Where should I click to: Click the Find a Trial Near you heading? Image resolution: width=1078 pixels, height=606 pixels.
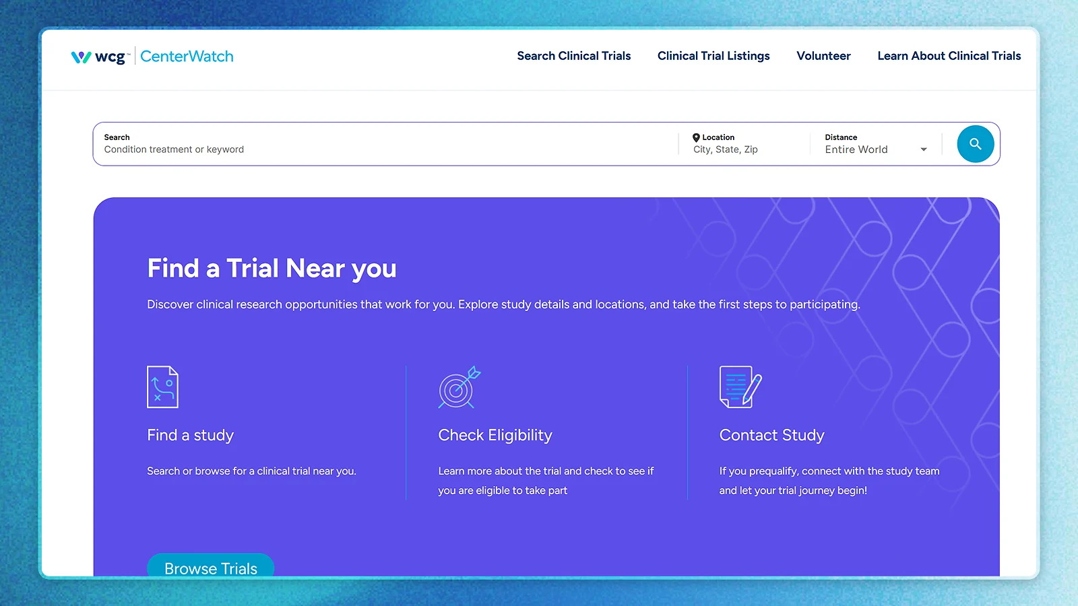(x=272, y=269)
